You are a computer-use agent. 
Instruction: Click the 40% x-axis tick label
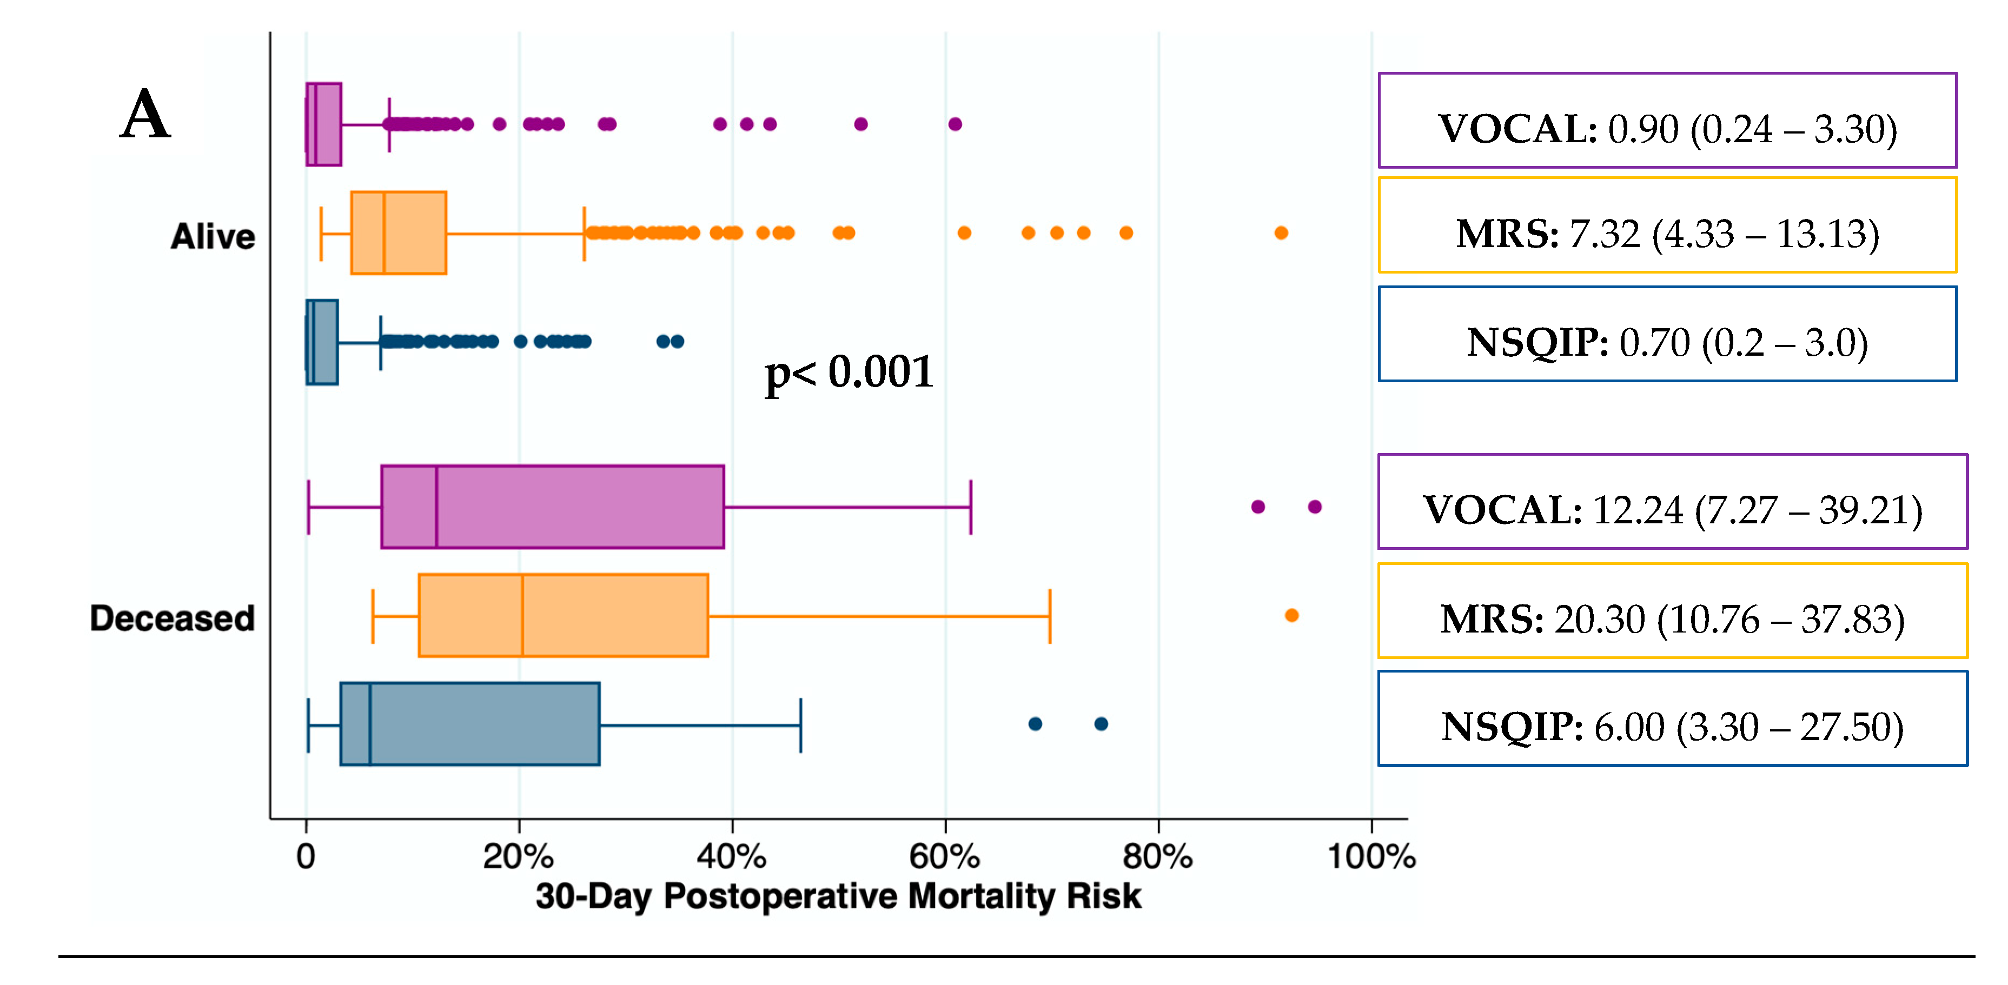click(731, 857)
